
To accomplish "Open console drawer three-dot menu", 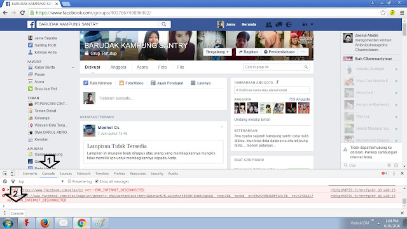I will tap(4, 213).
